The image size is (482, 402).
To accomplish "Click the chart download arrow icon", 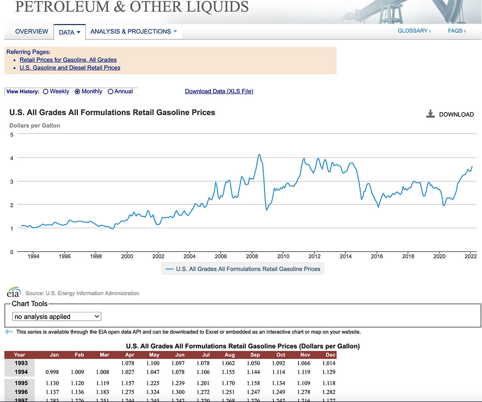I will click(x=430, y=114).
